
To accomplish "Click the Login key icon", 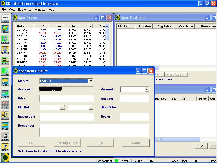I will coord(5,126).
